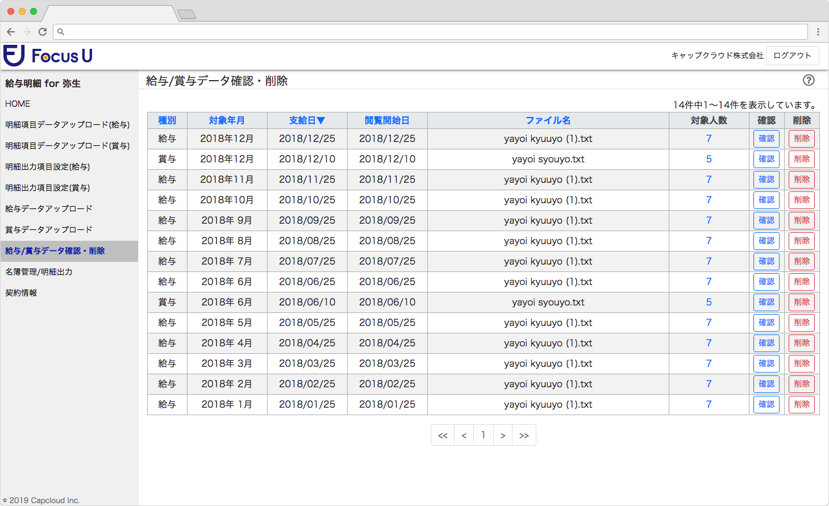Click 確認 for the 2018/09/25 row
Screen dimensions: 829x506
(x=766, y=220)
